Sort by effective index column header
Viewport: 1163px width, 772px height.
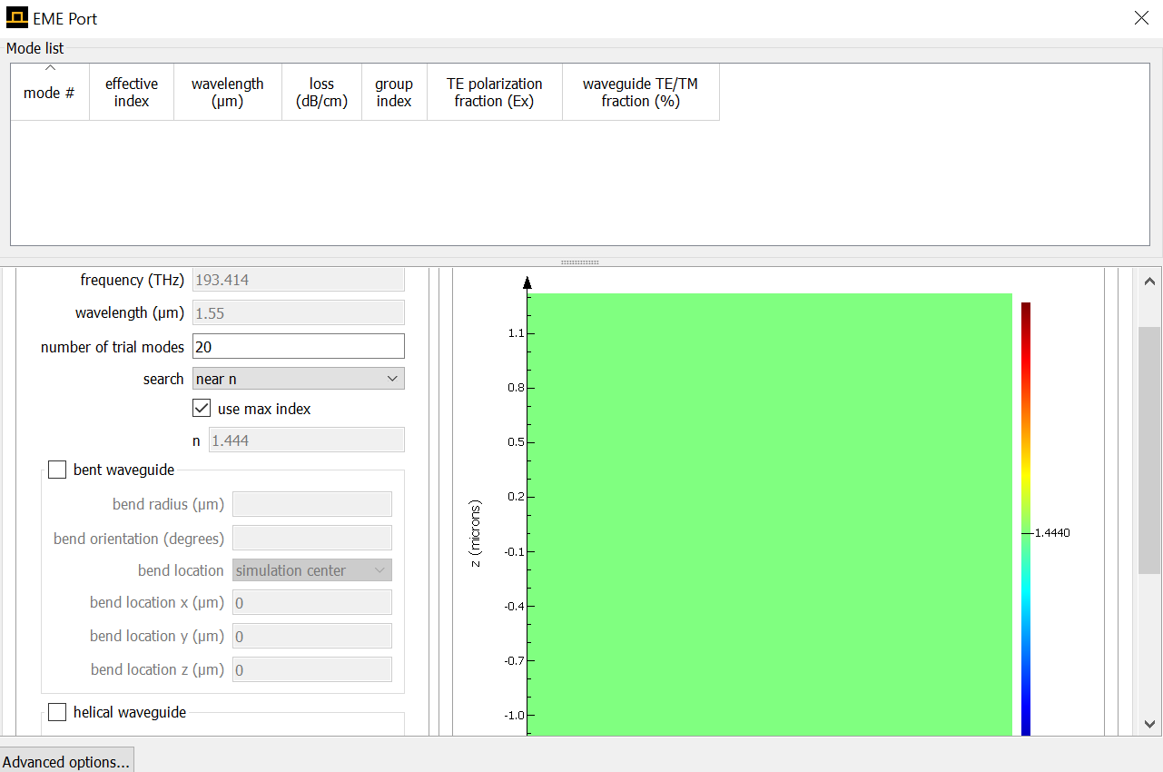click(x=132, y=92)
